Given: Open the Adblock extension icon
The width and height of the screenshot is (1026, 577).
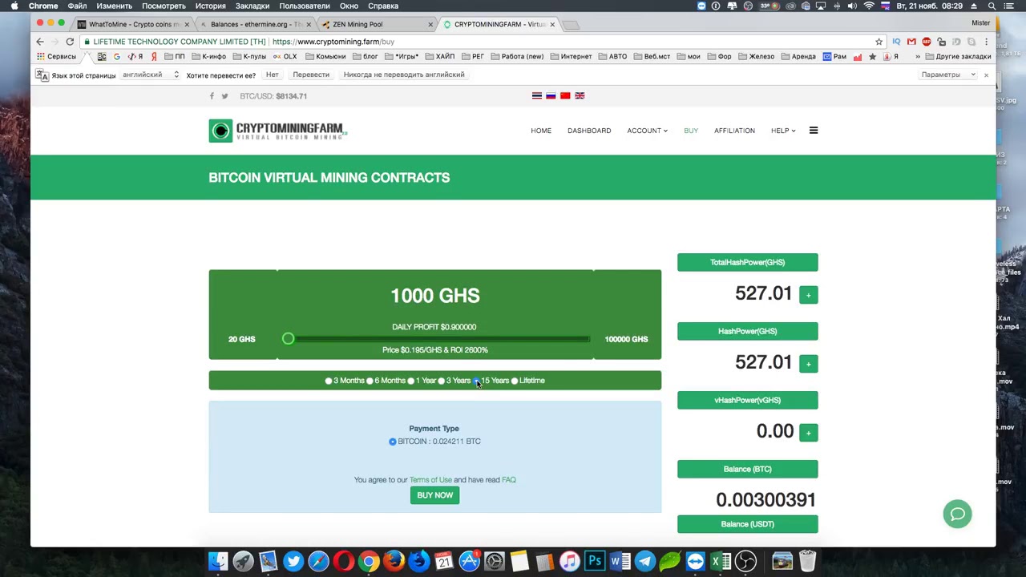Looking at the screenshot, I should pos(927,42).
